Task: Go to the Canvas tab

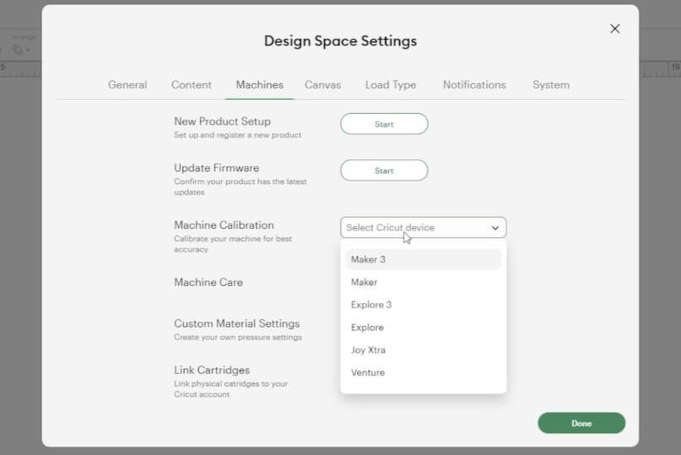Action: (x=322, y=84)
